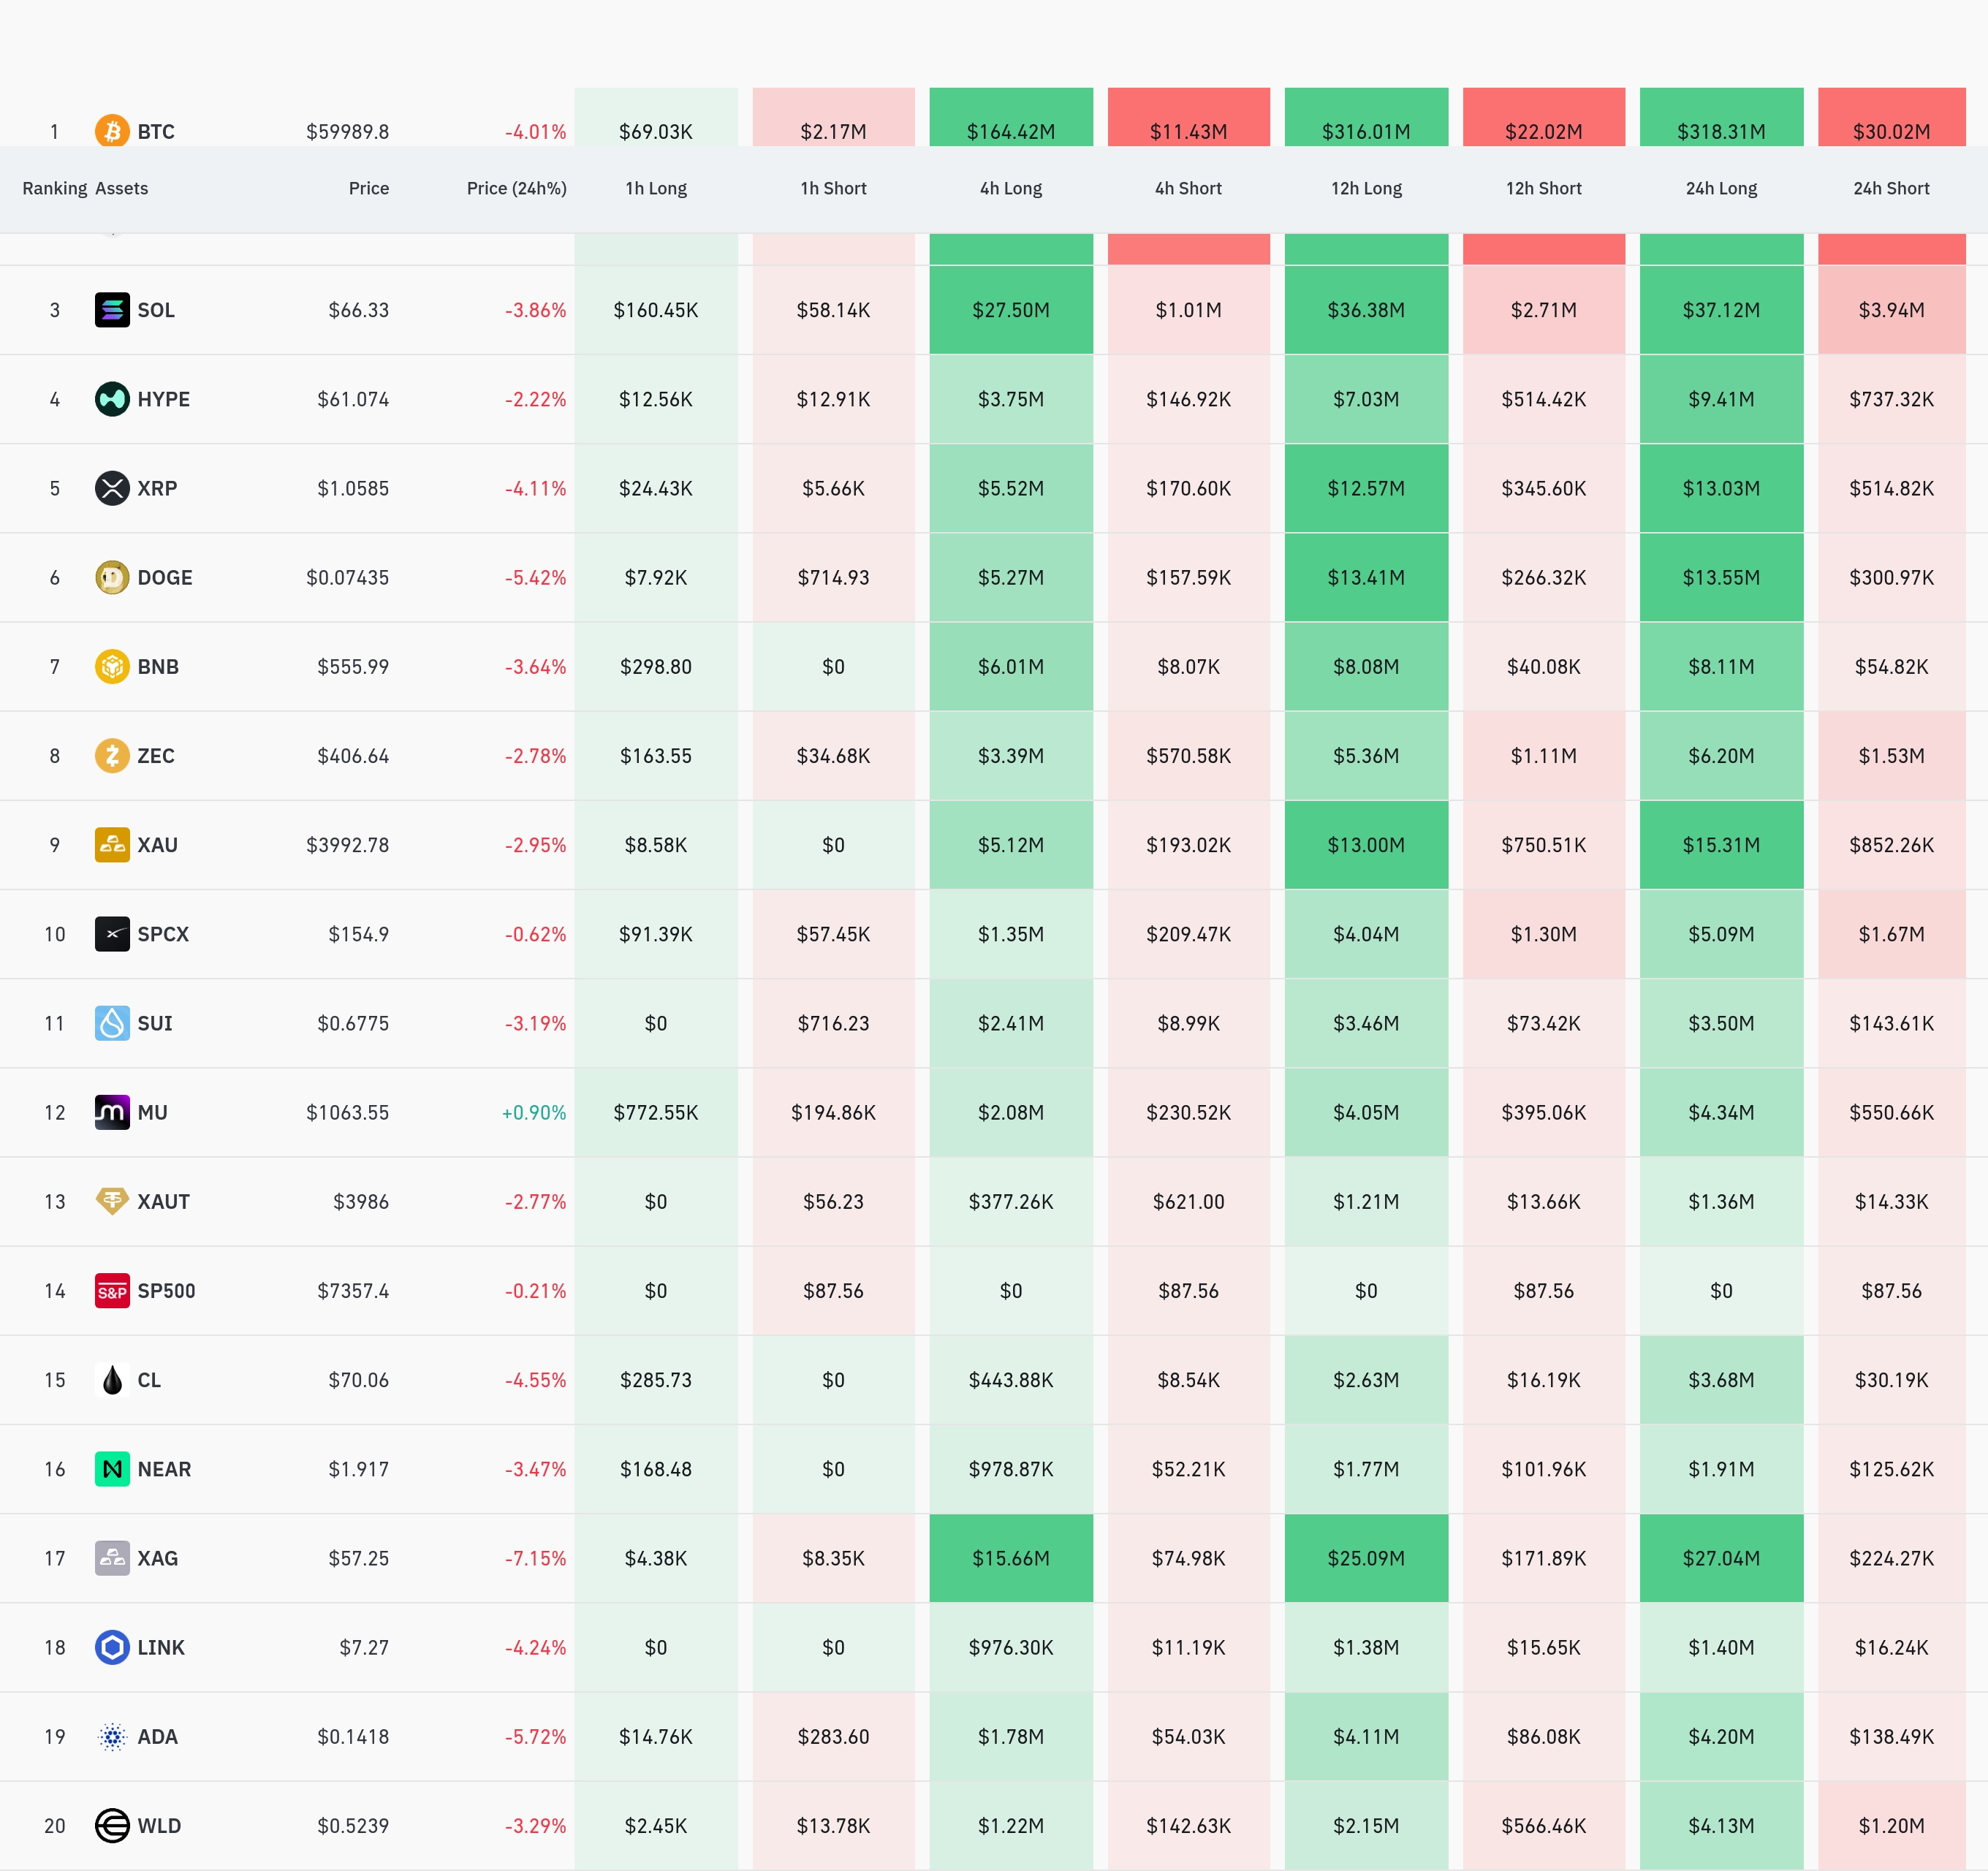1988x1871 pixels.
Task: Open the BNB yellow coin icon
Action: (x=112, y=666)
